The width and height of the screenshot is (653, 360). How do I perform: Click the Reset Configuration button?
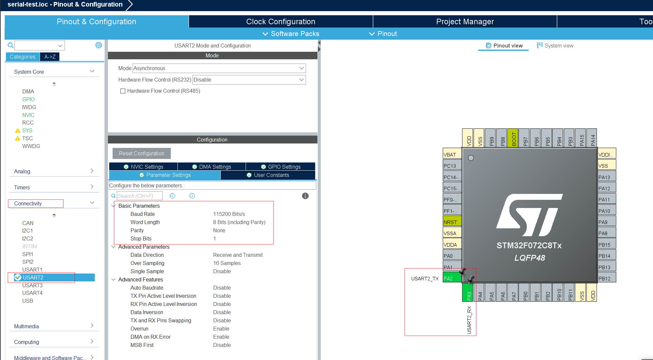click(141, 153)
